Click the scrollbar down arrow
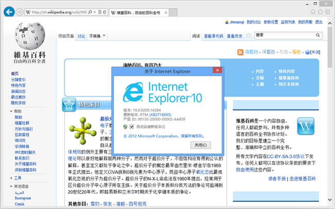 tap(330, 200)
